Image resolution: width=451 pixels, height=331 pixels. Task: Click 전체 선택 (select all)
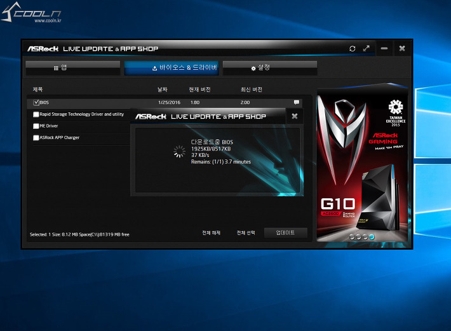(x=246, y=233)
